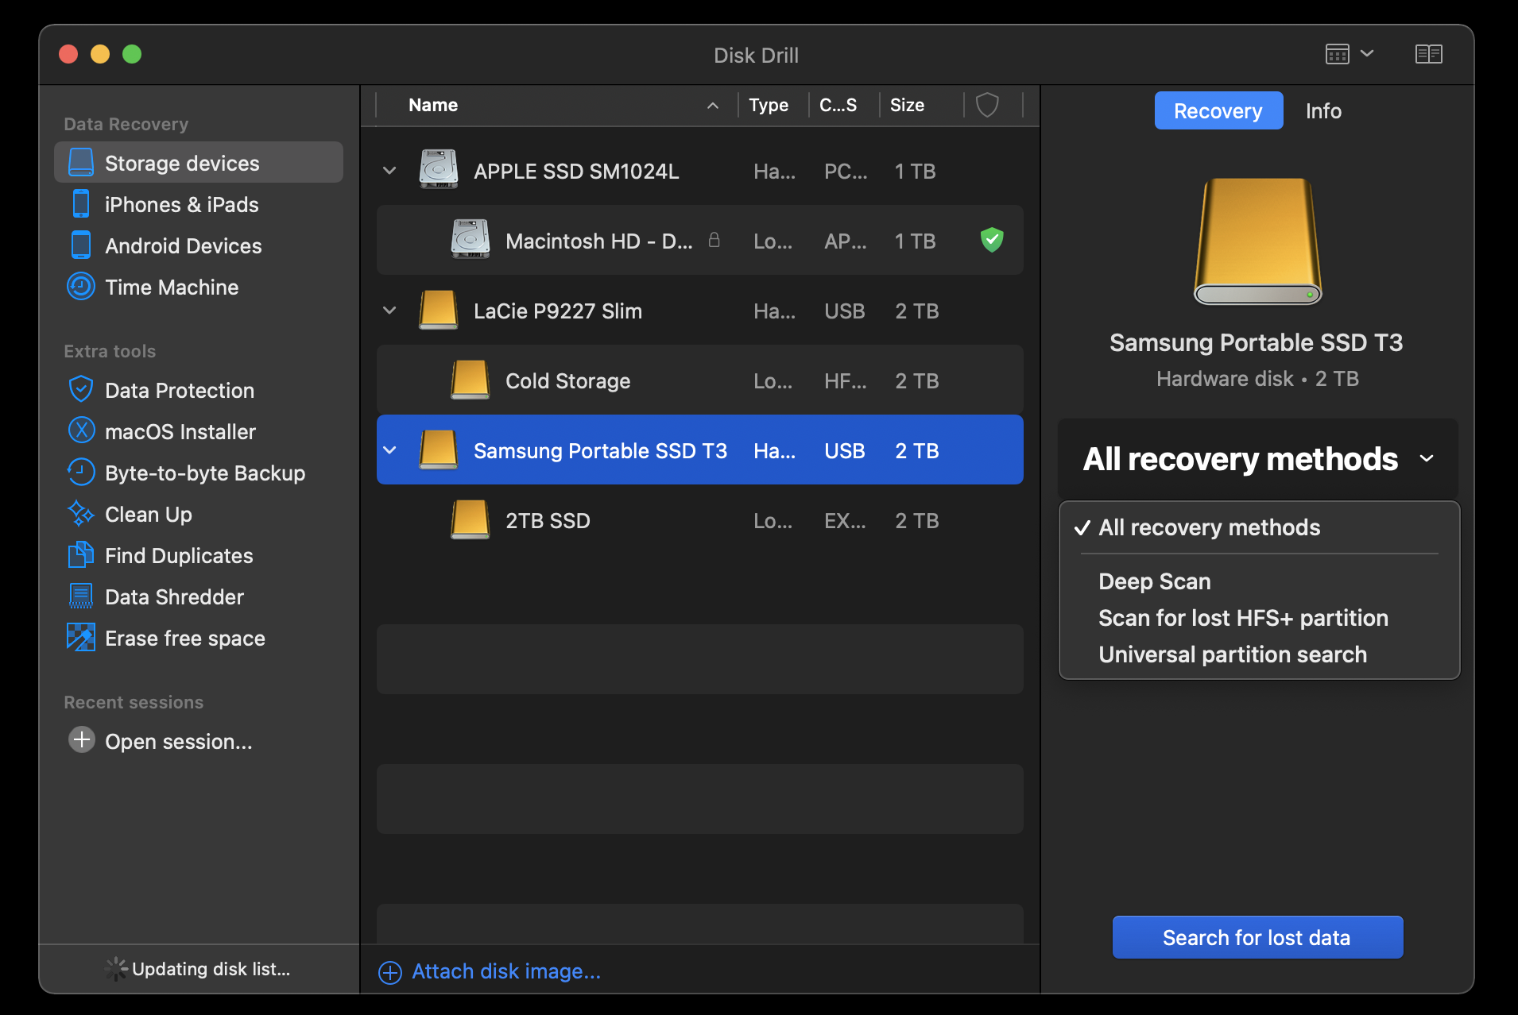Viewport: 1518px width, 1015px height.
Task: Open the view mode grid dropdown
Action: tap(1350, 54)
